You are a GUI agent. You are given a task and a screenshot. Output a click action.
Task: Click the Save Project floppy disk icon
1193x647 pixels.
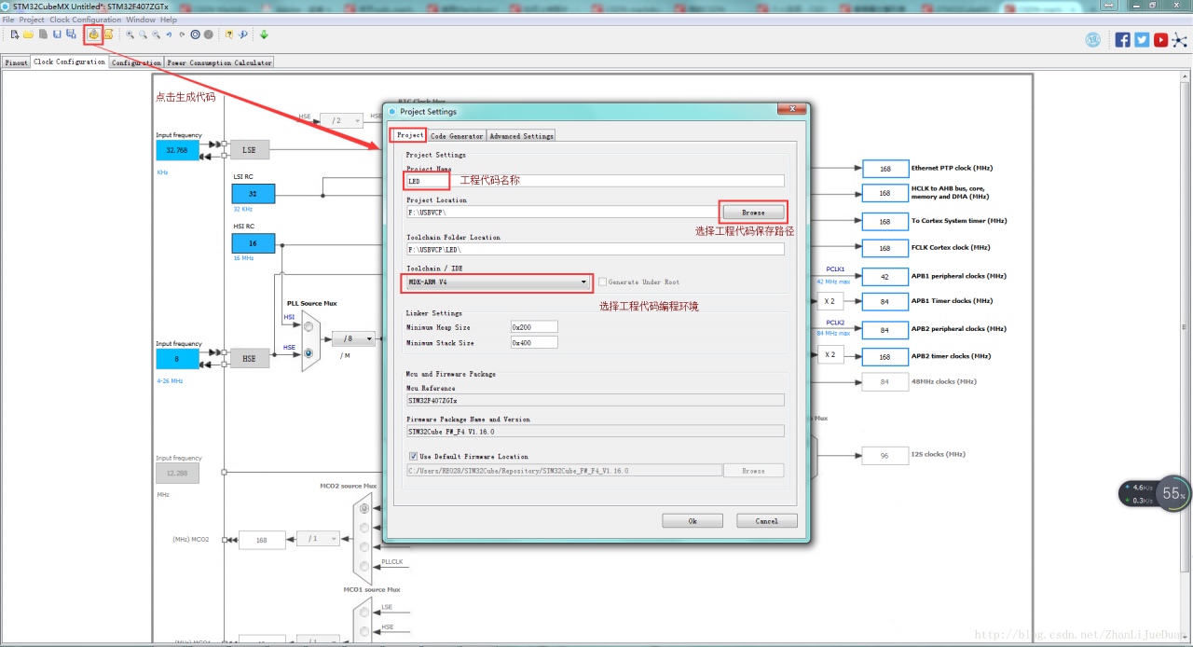pos(57,34)
